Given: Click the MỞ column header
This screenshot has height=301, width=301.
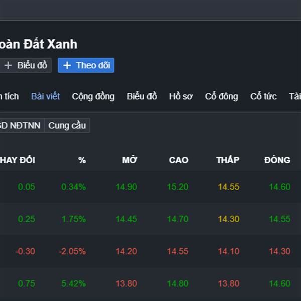Looking at the screenshot, I should coord(130,160).
